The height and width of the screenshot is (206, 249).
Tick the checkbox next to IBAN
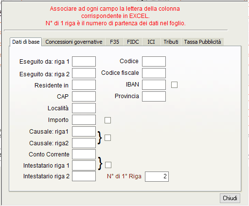tap(174, 85)
